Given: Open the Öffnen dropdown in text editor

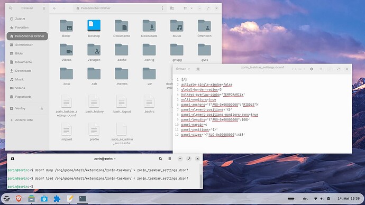Looking at the screenshot, I should pyautogui.click(x=183, y=69).
